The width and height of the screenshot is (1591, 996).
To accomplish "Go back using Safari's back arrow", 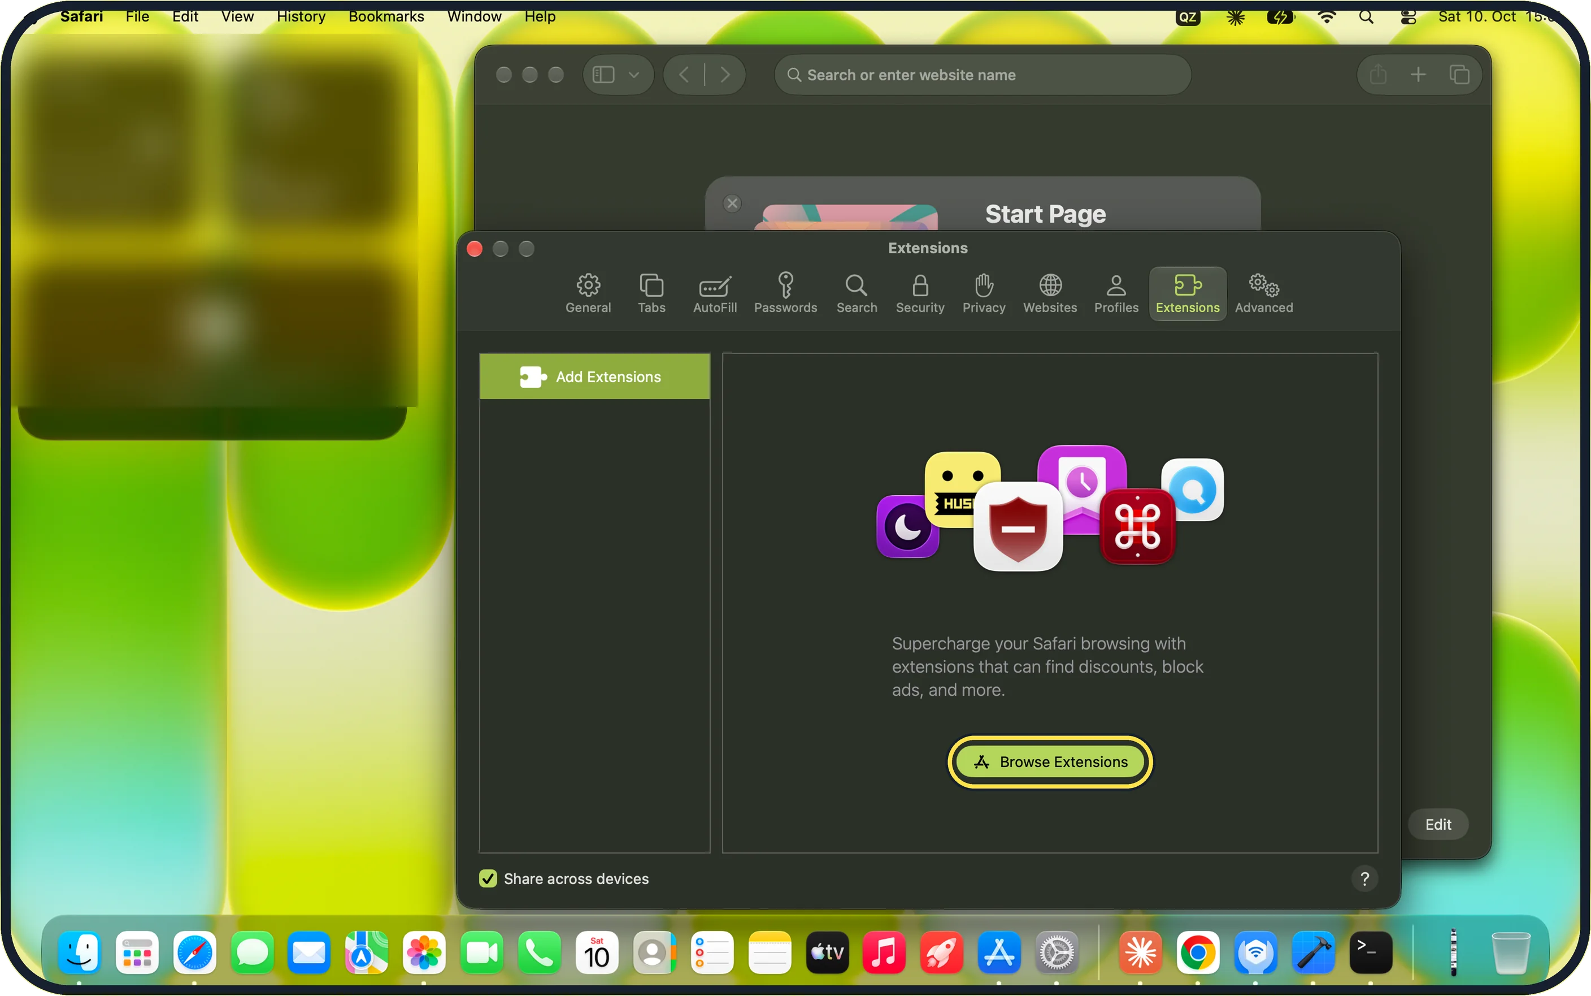I will [684, 75].
